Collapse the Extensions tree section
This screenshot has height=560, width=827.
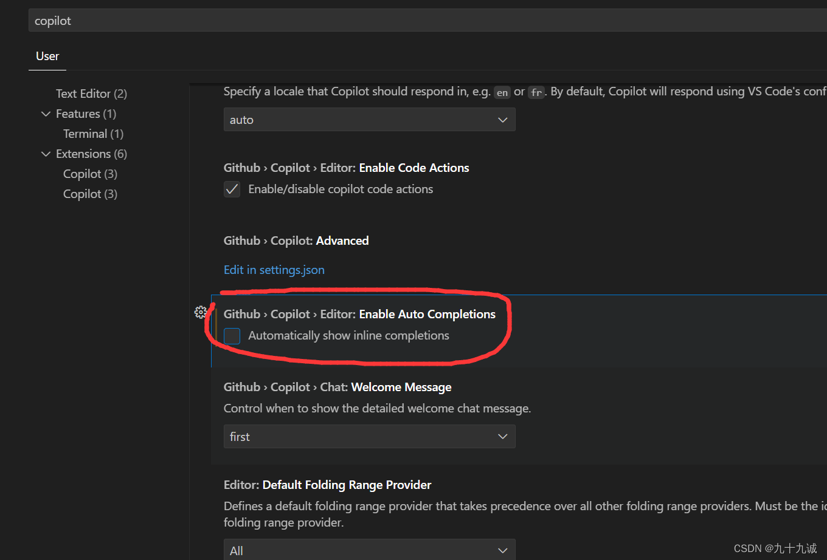coord(46,154)
